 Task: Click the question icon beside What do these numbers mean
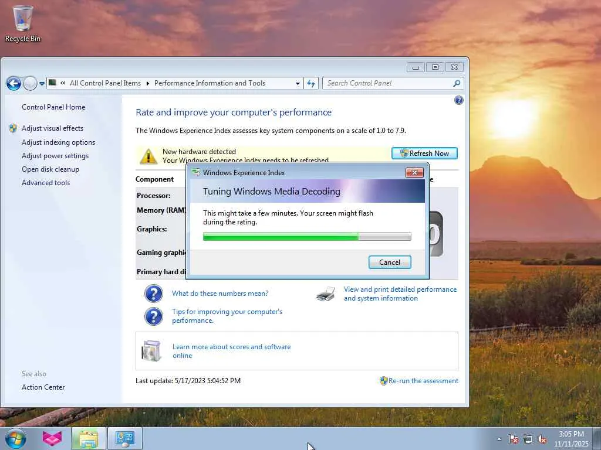click(x=154, y=294)
